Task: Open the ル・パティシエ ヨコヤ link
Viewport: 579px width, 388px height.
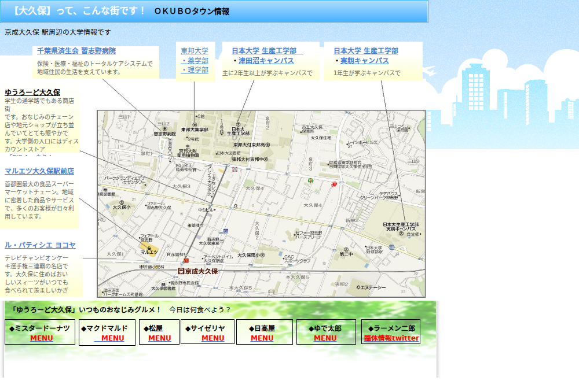Action: pyautogui.click(x=41, y=245)
